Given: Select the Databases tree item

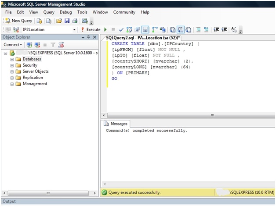Looking at the screenshot, I should (x=32, y=59).
